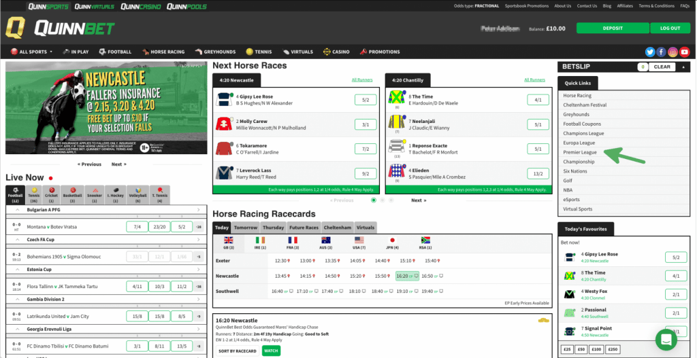Click the Newcastle Fallers Insurance banner
This screenshot has width=697, height=358.
pyautogui.click(x=106, y=109)
